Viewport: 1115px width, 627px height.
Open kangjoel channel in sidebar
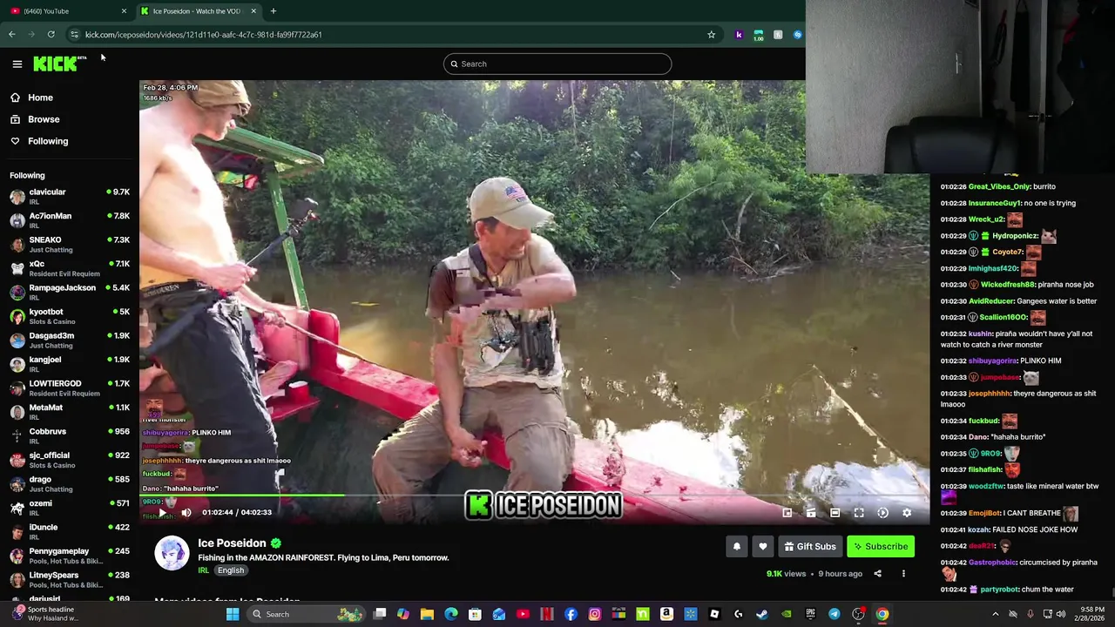click(70, 364)
